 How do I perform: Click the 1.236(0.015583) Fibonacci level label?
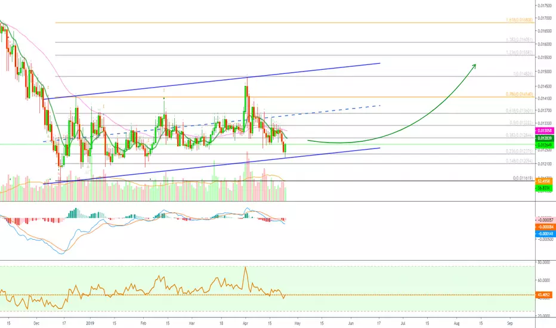(520, 52)
